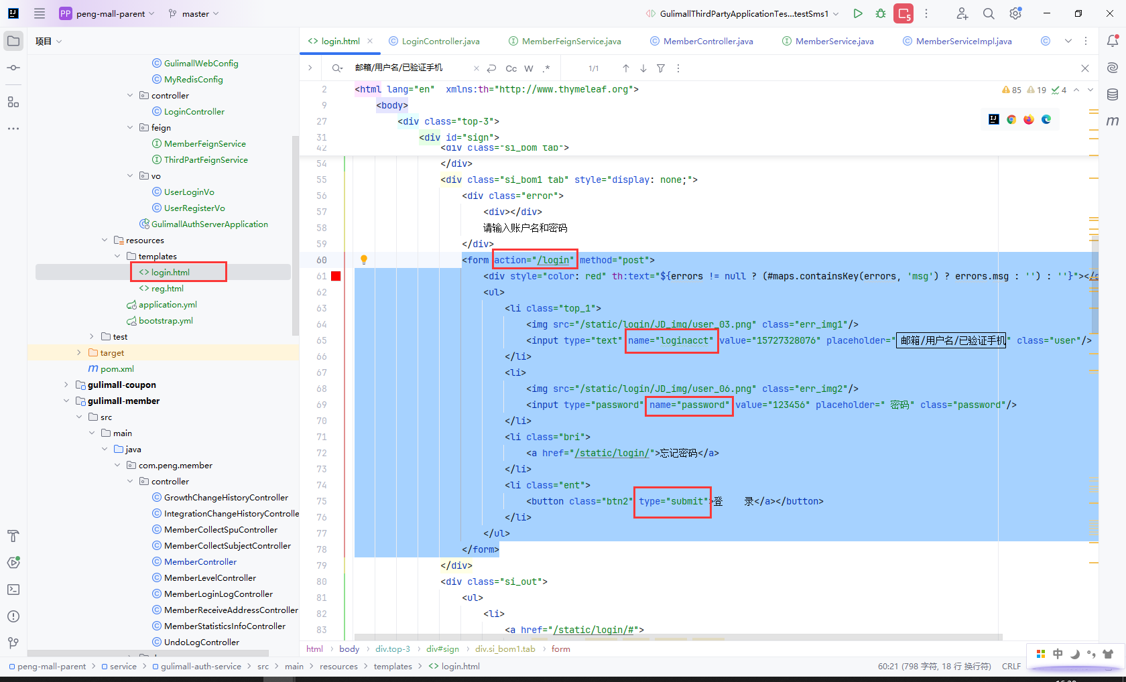Open the Problems tool window icon

click(13, 616)
